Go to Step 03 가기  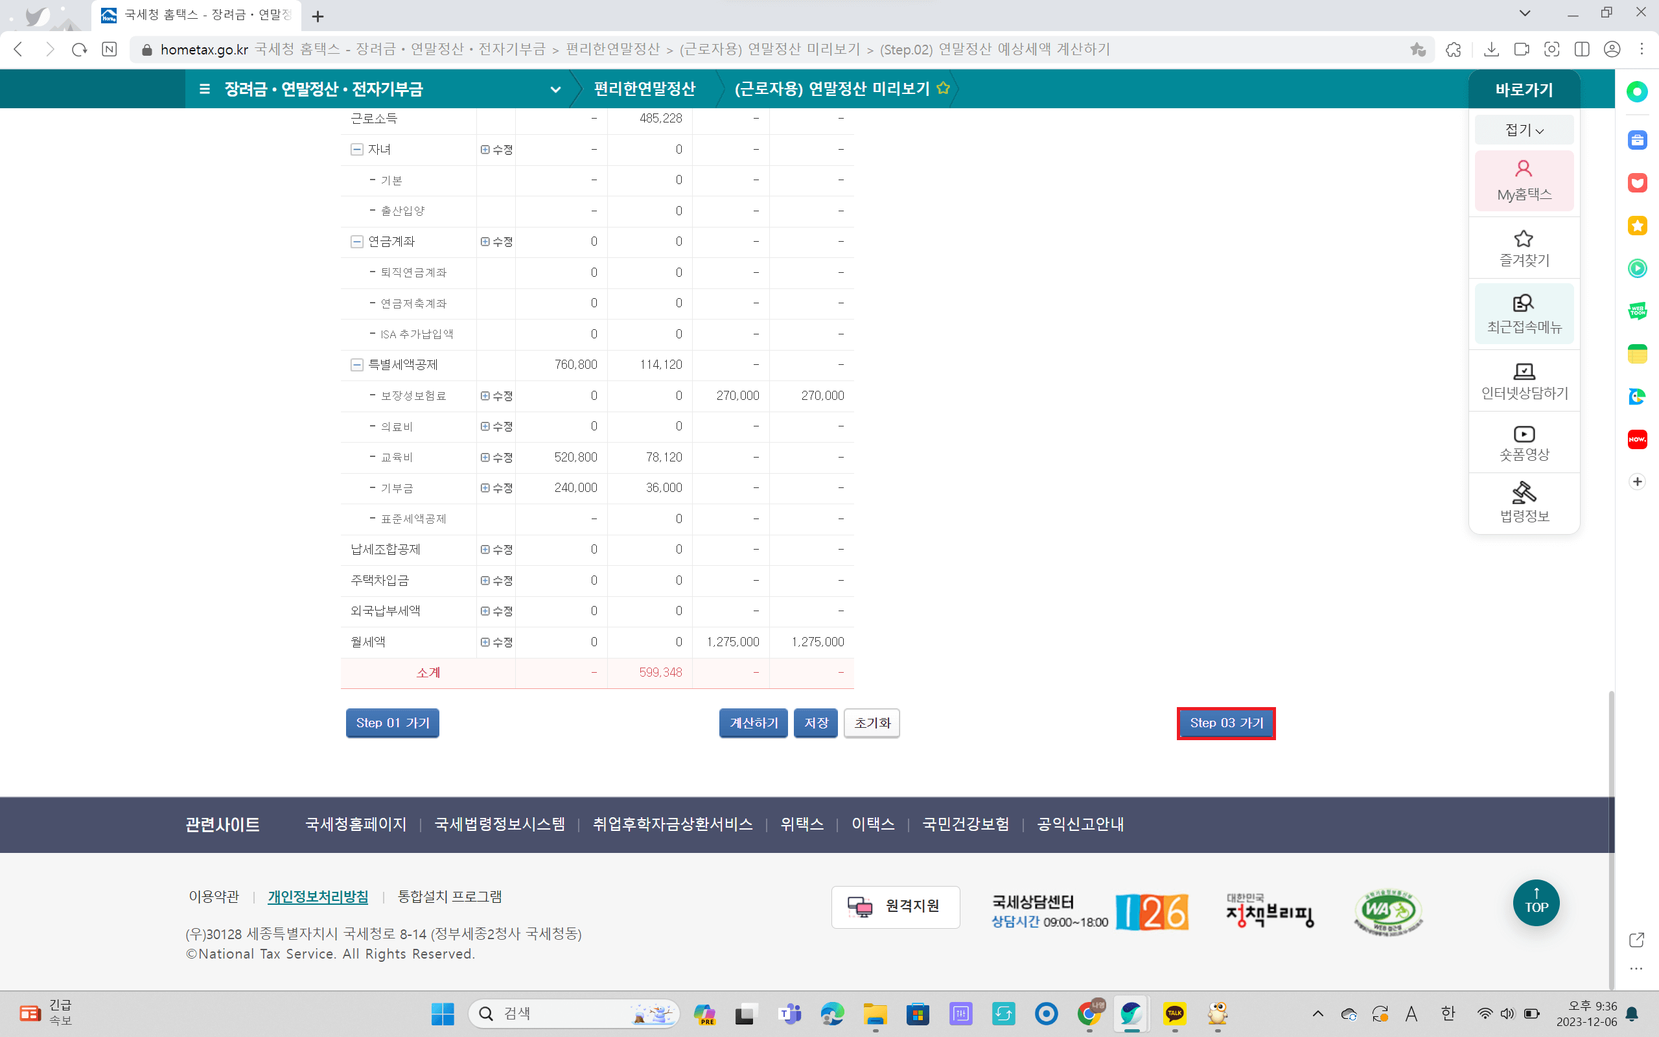(x=1225, y=723)
